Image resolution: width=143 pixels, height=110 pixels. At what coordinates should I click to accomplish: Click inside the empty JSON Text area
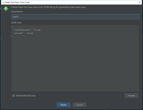(x=75, y=64)
